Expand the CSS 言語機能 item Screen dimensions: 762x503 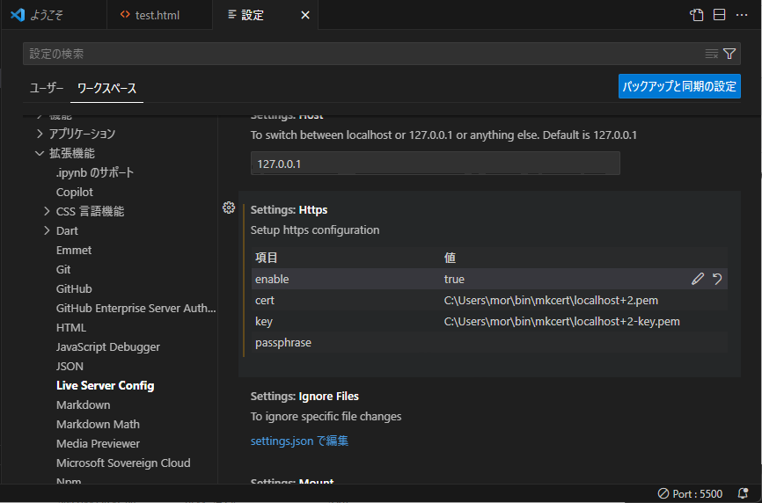(47, 211)
